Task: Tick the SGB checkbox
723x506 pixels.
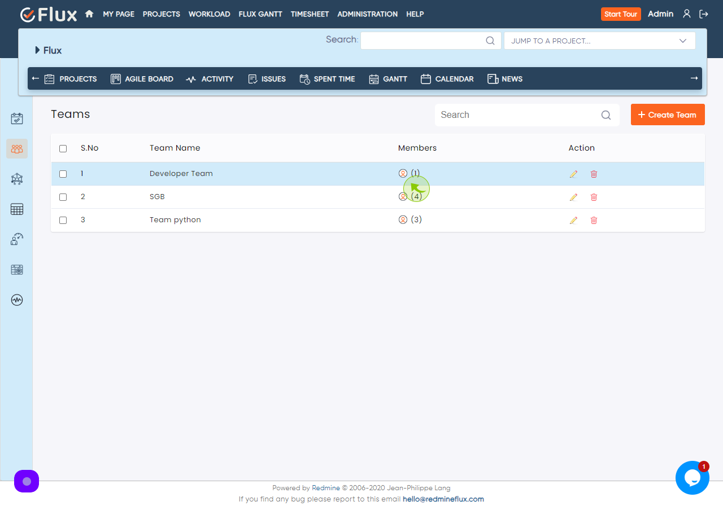Action: 63,197
